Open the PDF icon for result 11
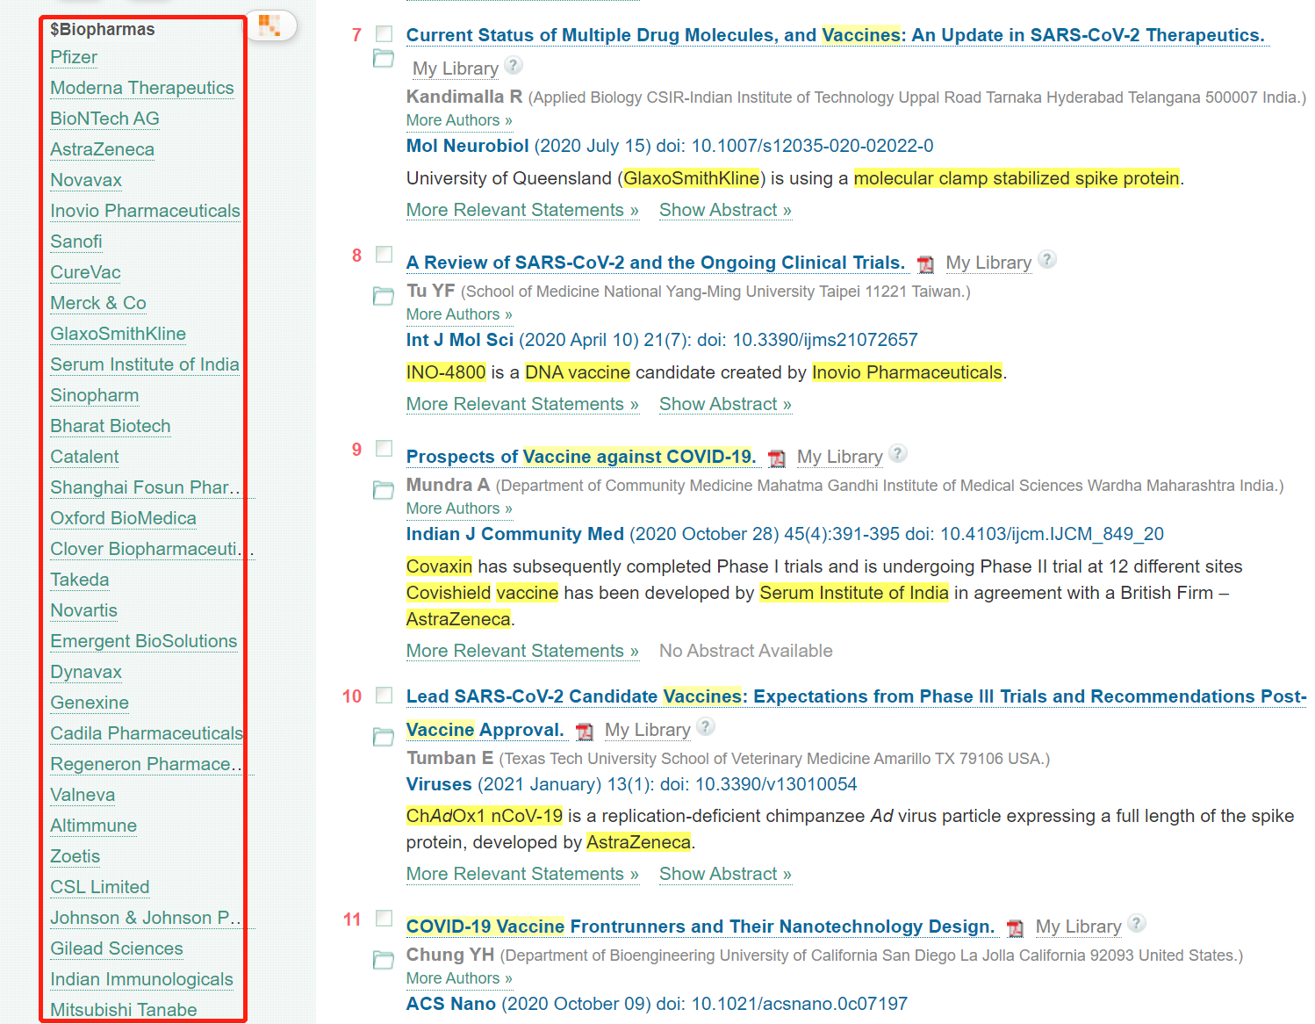 pos(1016,927)
